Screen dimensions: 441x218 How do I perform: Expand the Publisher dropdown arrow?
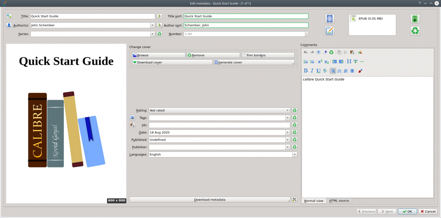point(288,147)
